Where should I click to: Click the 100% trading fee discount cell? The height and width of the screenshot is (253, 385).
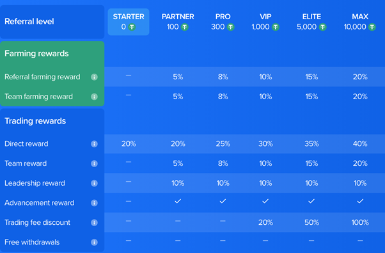(360, 222)
